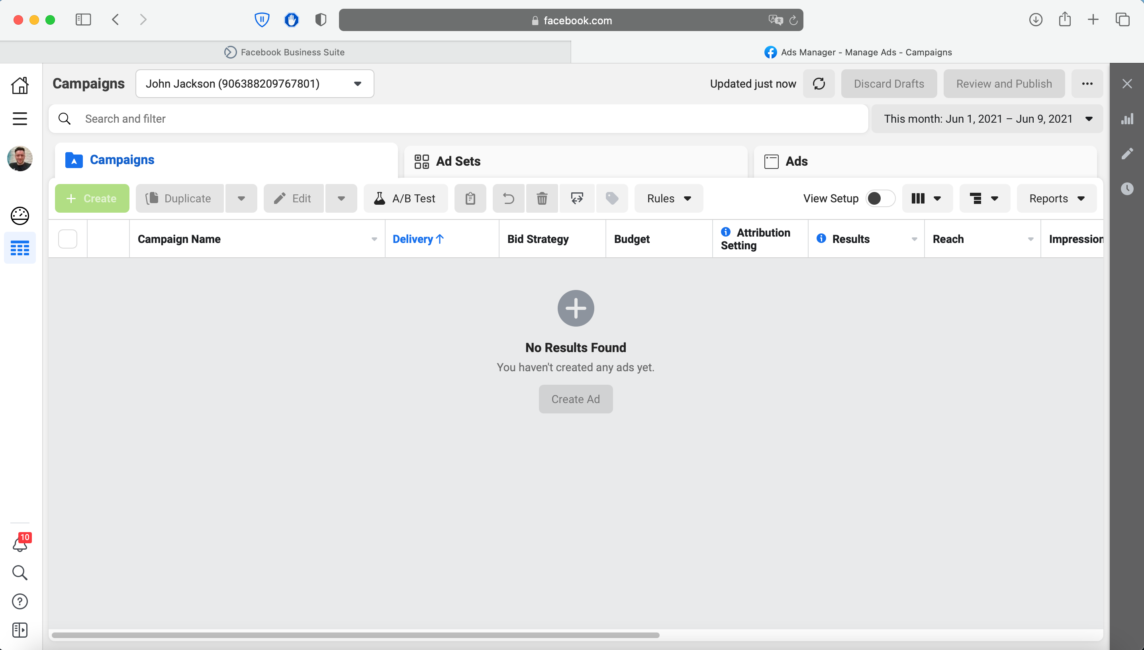Image resolution: width=1144 pixels, height=650 pixels.
Task: Open the Help question mark icon
Action: [20, 601]
